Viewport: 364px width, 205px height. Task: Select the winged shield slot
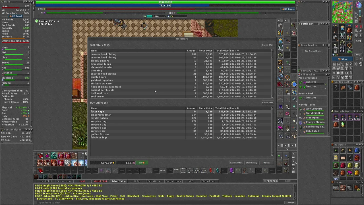(349, 38)
